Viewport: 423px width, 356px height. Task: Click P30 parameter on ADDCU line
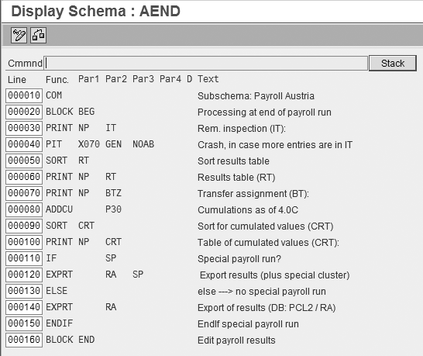(114, 209)
